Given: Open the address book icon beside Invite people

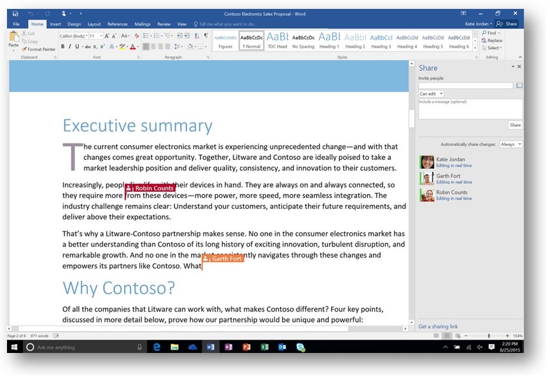Looking at the screenshot, I should coord(519,85).
